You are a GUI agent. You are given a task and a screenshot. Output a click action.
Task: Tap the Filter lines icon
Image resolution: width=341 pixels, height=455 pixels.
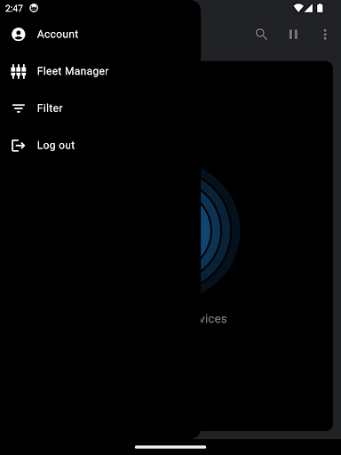[19, 108]
